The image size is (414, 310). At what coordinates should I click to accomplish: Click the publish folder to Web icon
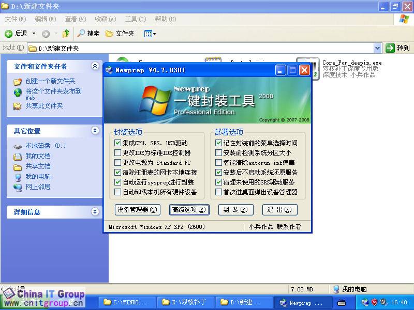click(x=18, y=92)
